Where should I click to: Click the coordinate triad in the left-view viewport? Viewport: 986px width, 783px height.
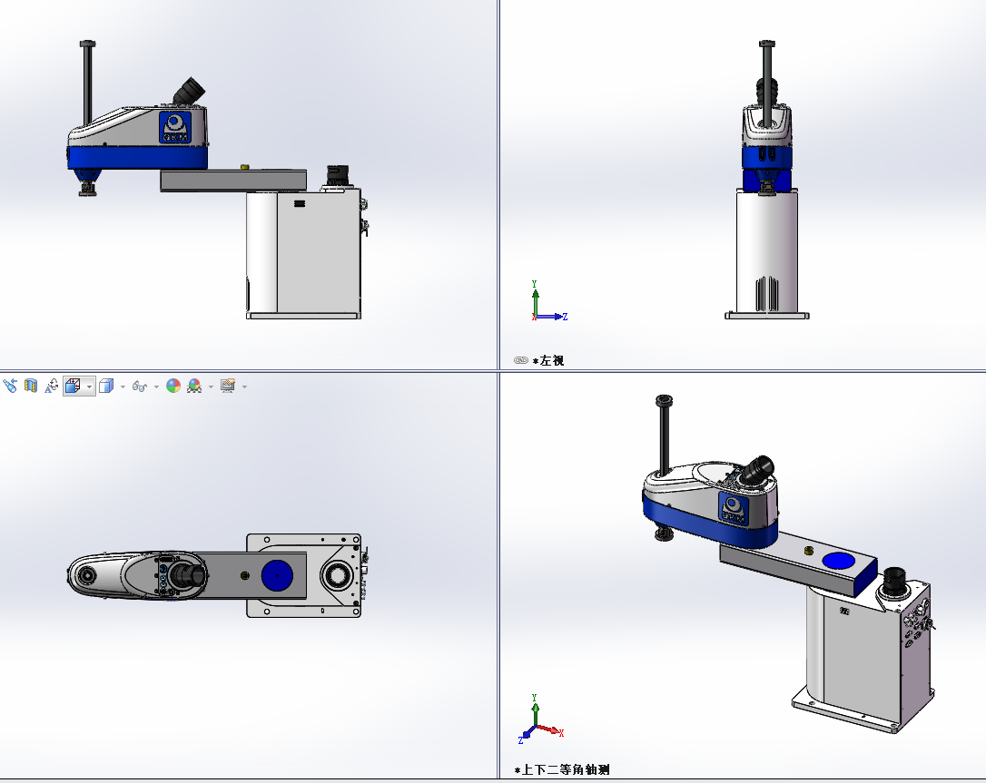pos(548,301)
